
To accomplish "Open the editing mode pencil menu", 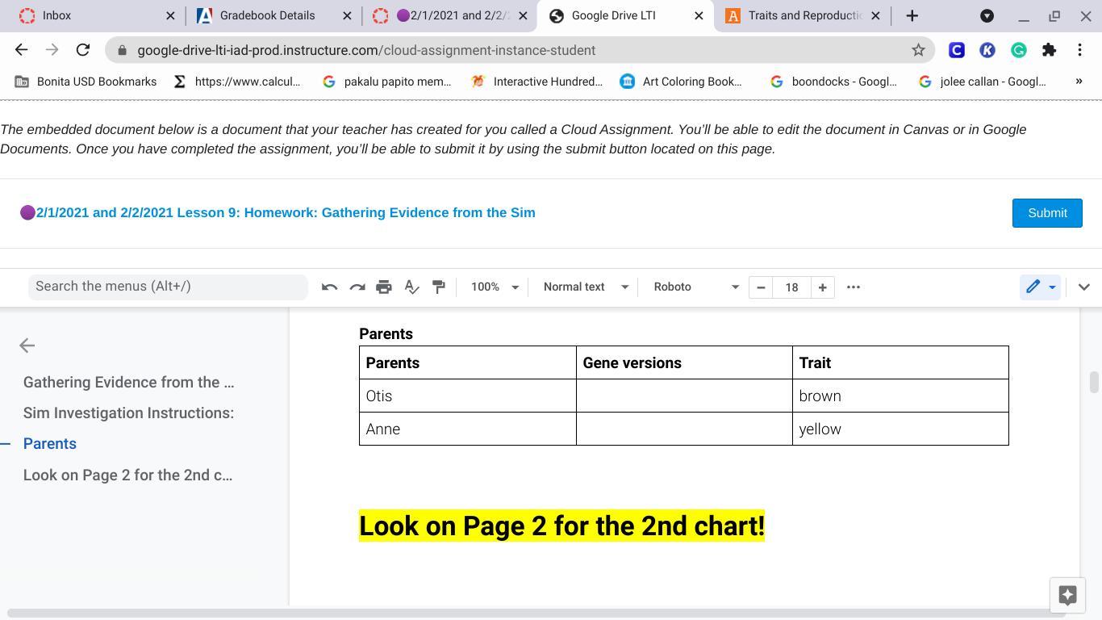I will click(x=1040, y=287).
